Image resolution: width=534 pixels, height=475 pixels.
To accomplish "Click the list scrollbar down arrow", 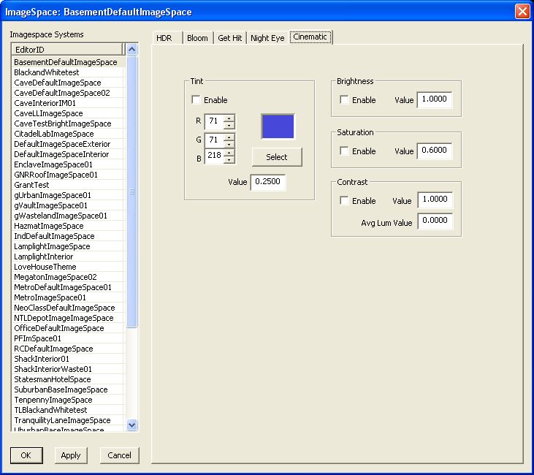I will point(131,425).
